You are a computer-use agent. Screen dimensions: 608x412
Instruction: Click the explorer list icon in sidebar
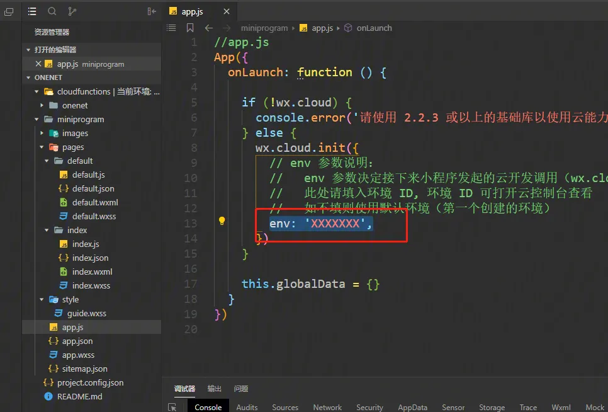click(x=32, y=11)
